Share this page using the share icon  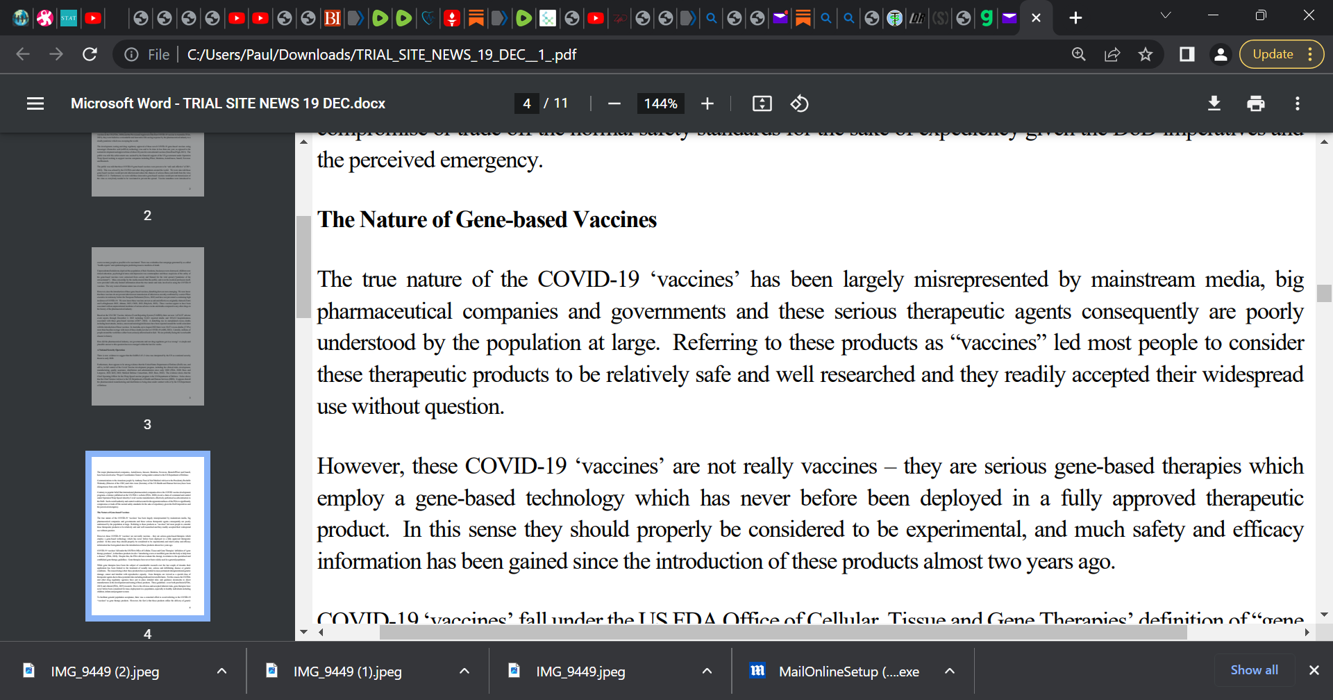[x=1112, y=54]
